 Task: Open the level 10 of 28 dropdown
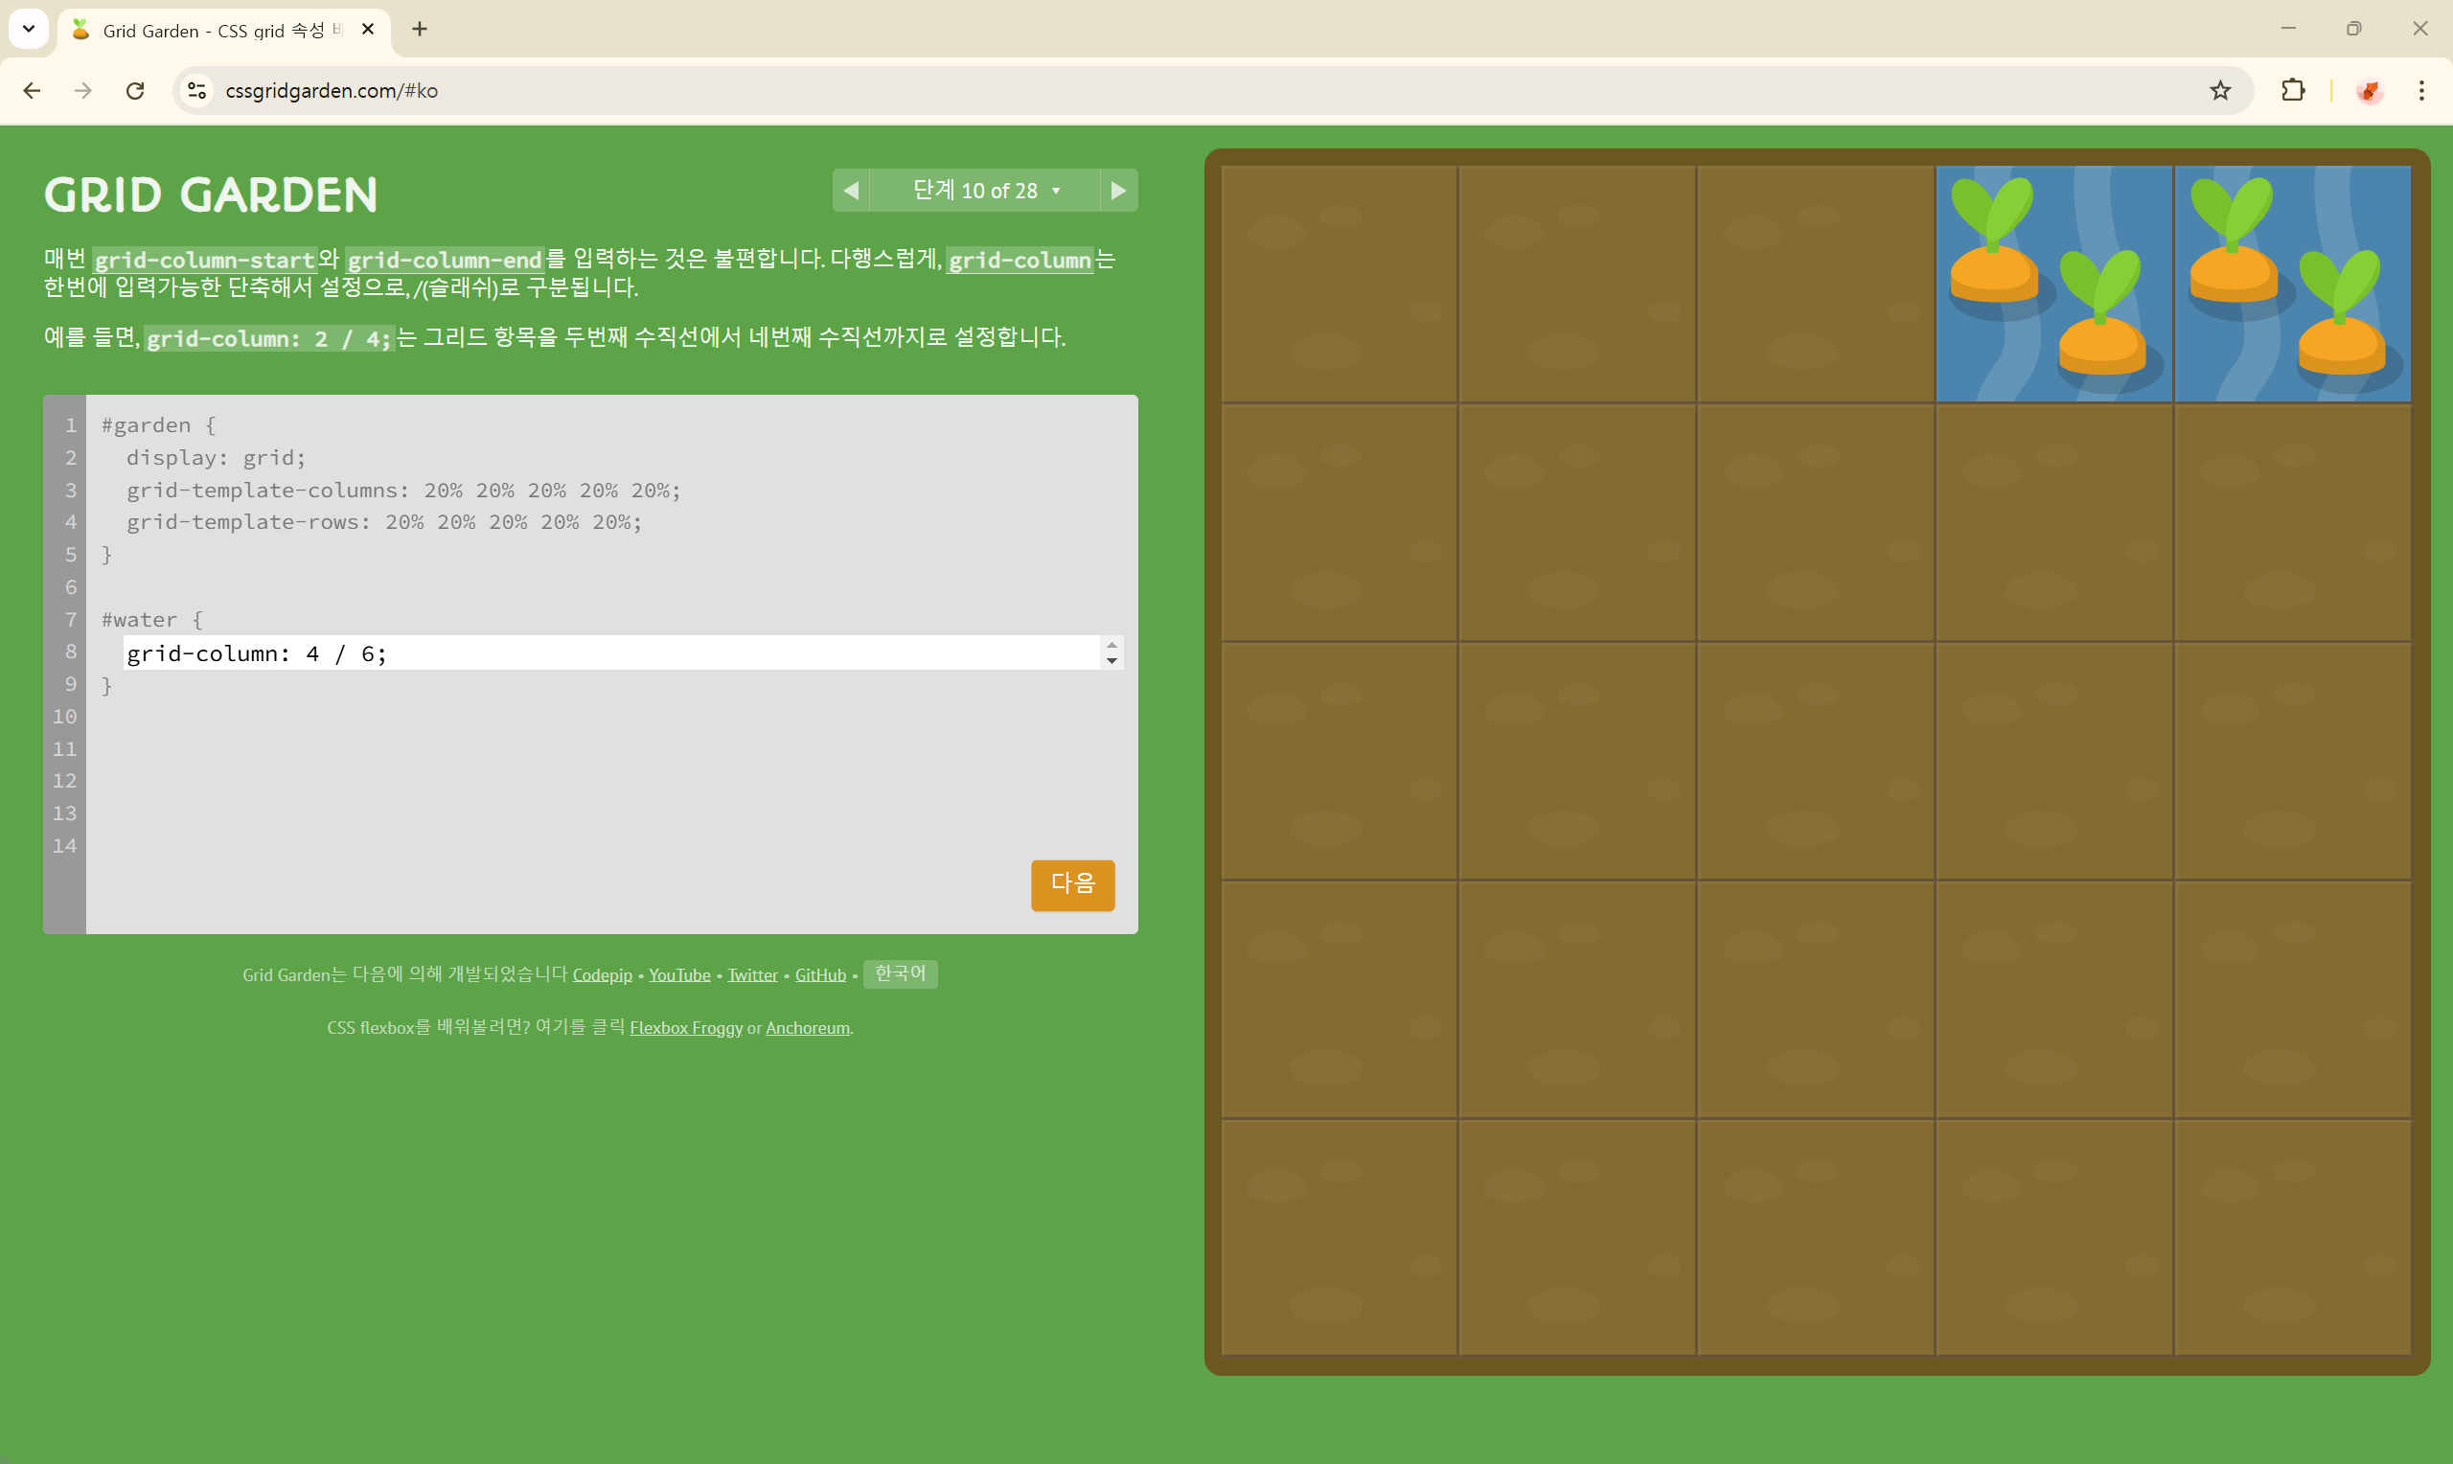[x=984, y=191]
